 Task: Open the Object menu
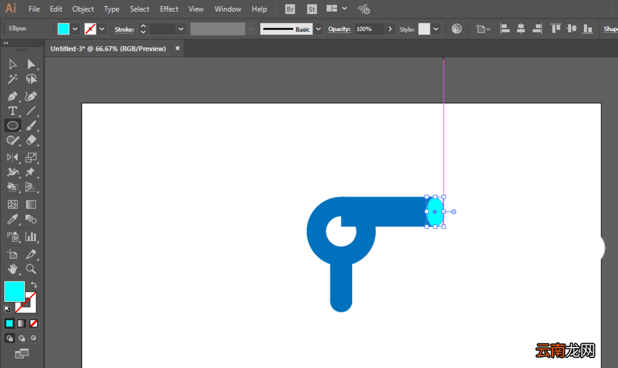pyautogui.click(x=83, y=9)
